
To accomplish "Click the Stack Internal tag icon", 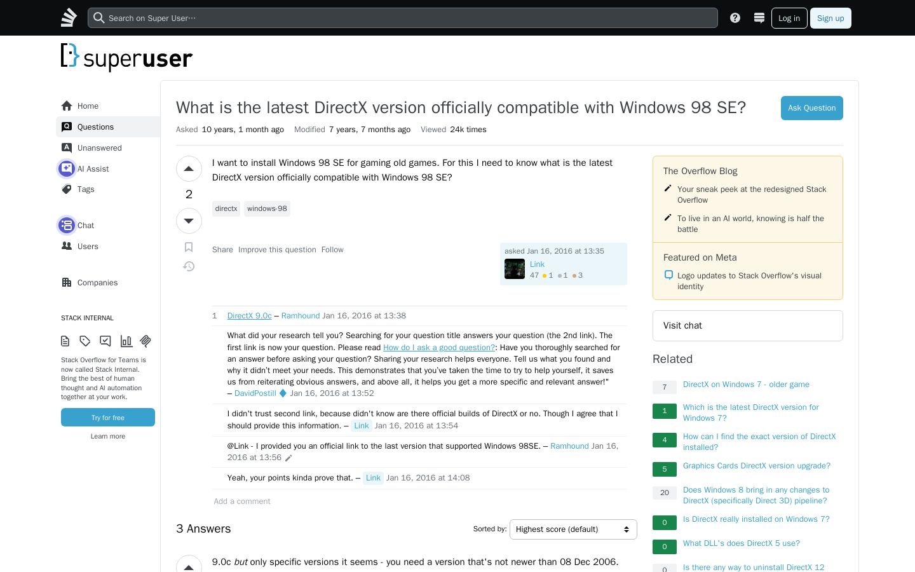I will tap(85, 341).
